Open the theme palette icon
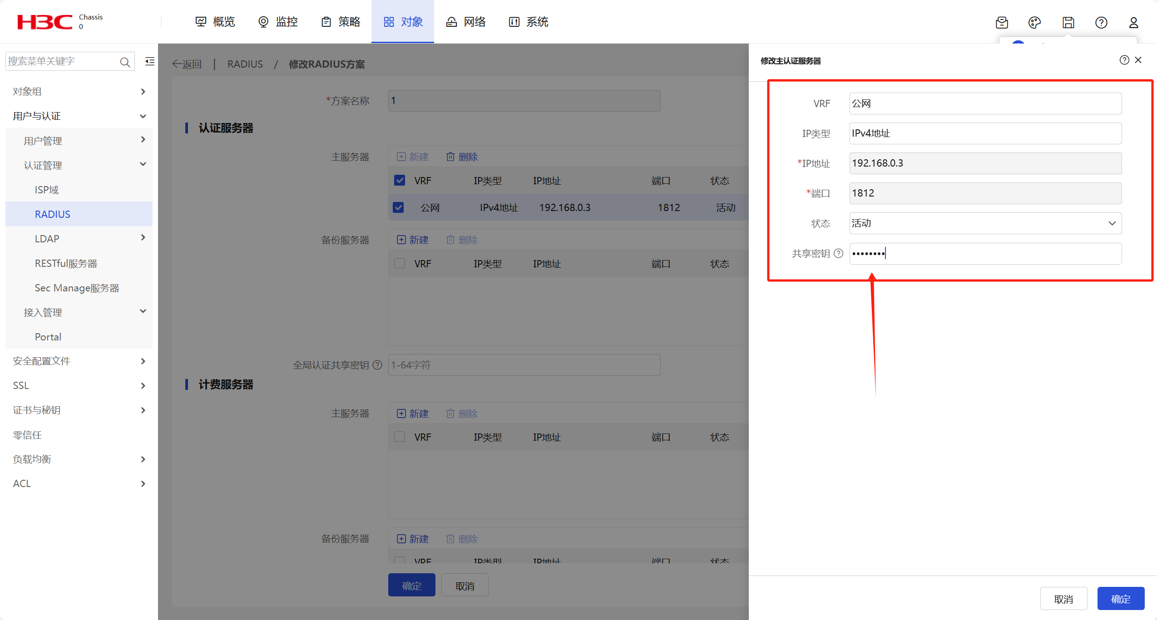Screen dimensions: 1157x620 1035,22
